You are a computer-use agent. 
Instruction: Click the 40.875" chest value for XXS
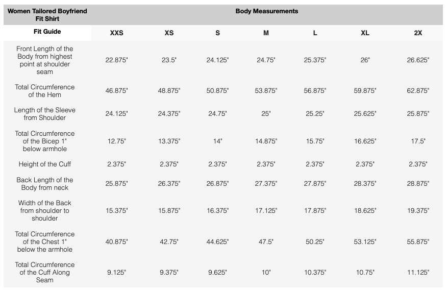click(x=116, y=242)
